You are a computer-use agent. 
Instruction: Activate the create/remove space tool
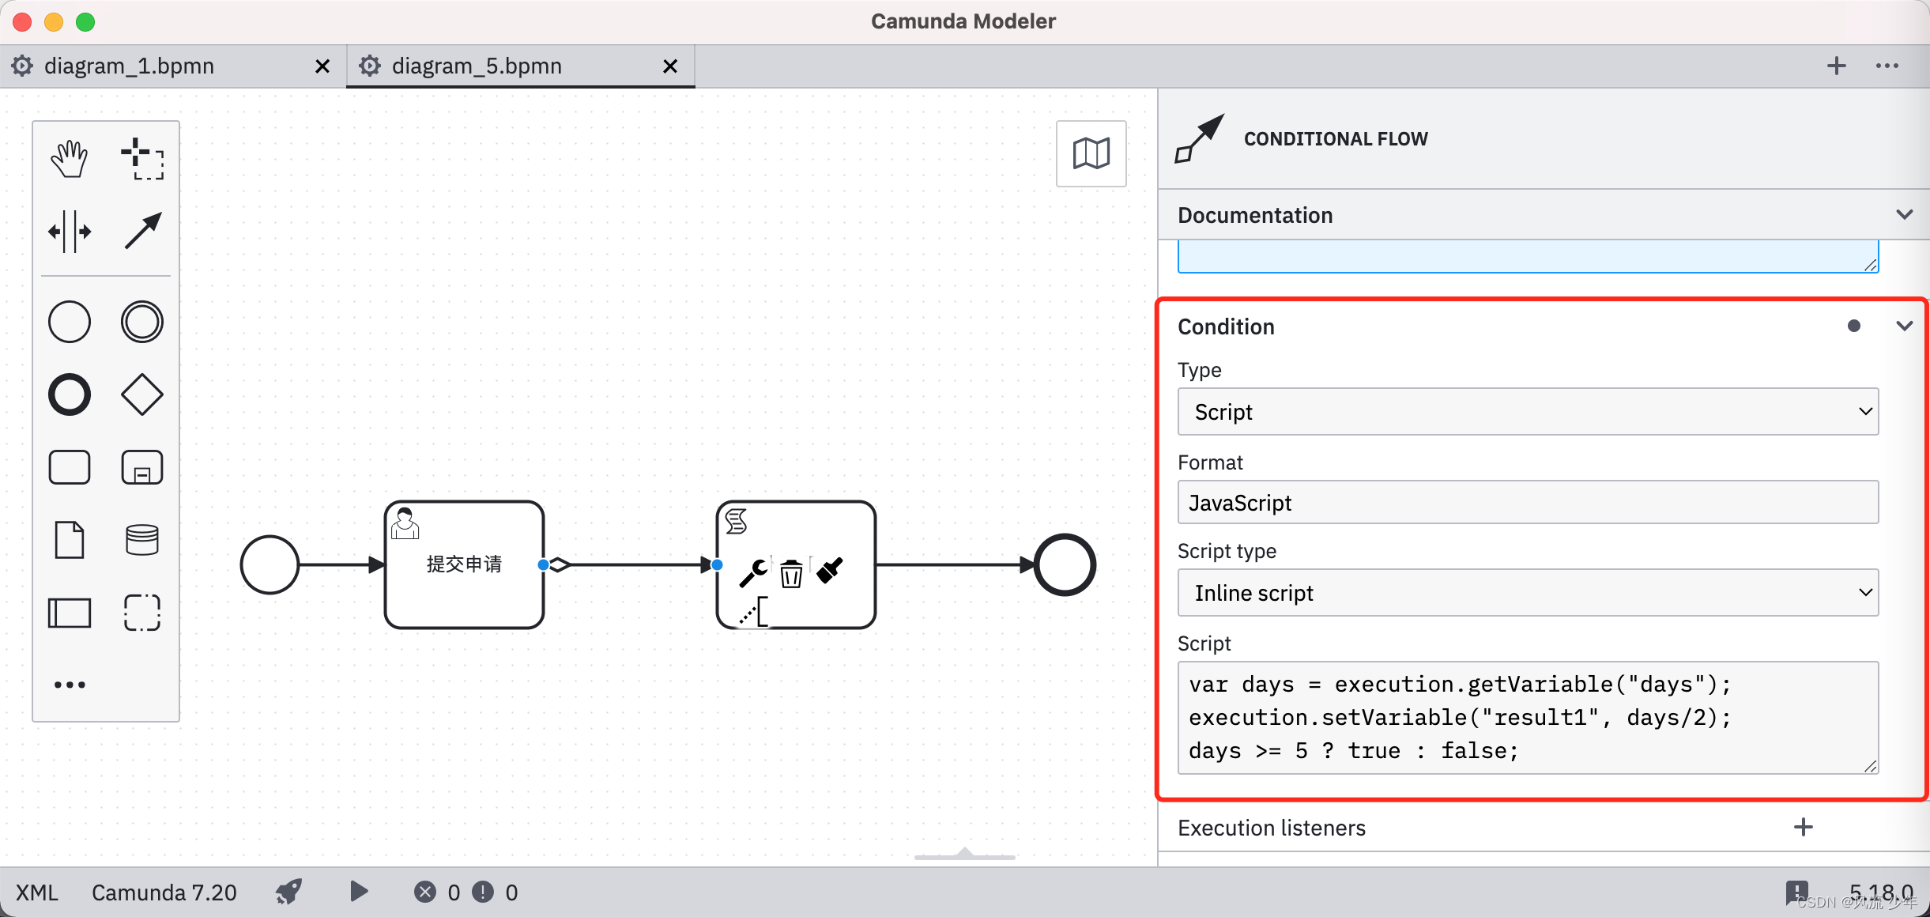click(x=70, y=232)
